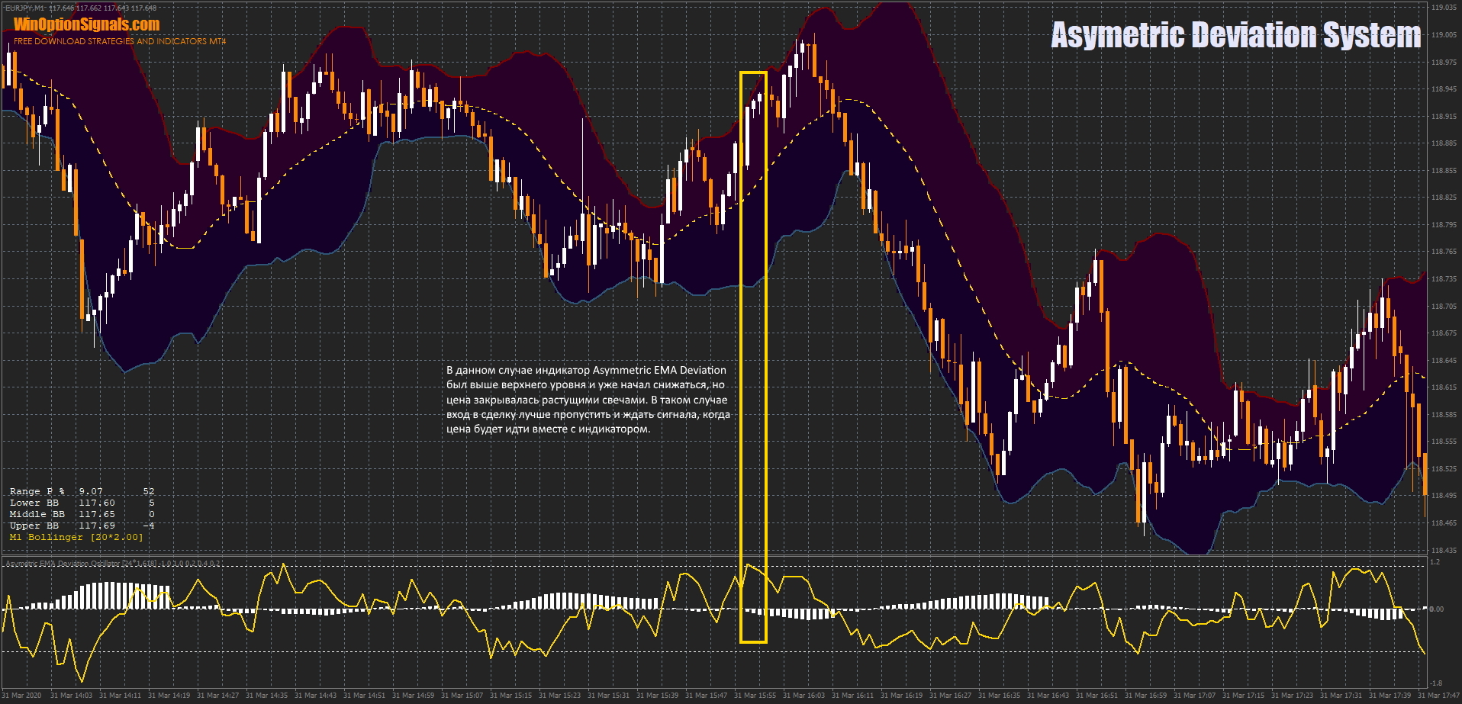Image resolution: width=1462 pixels, height=704 pixels.
Task: Click the free download strategies tagline
Action: [120, 41]
